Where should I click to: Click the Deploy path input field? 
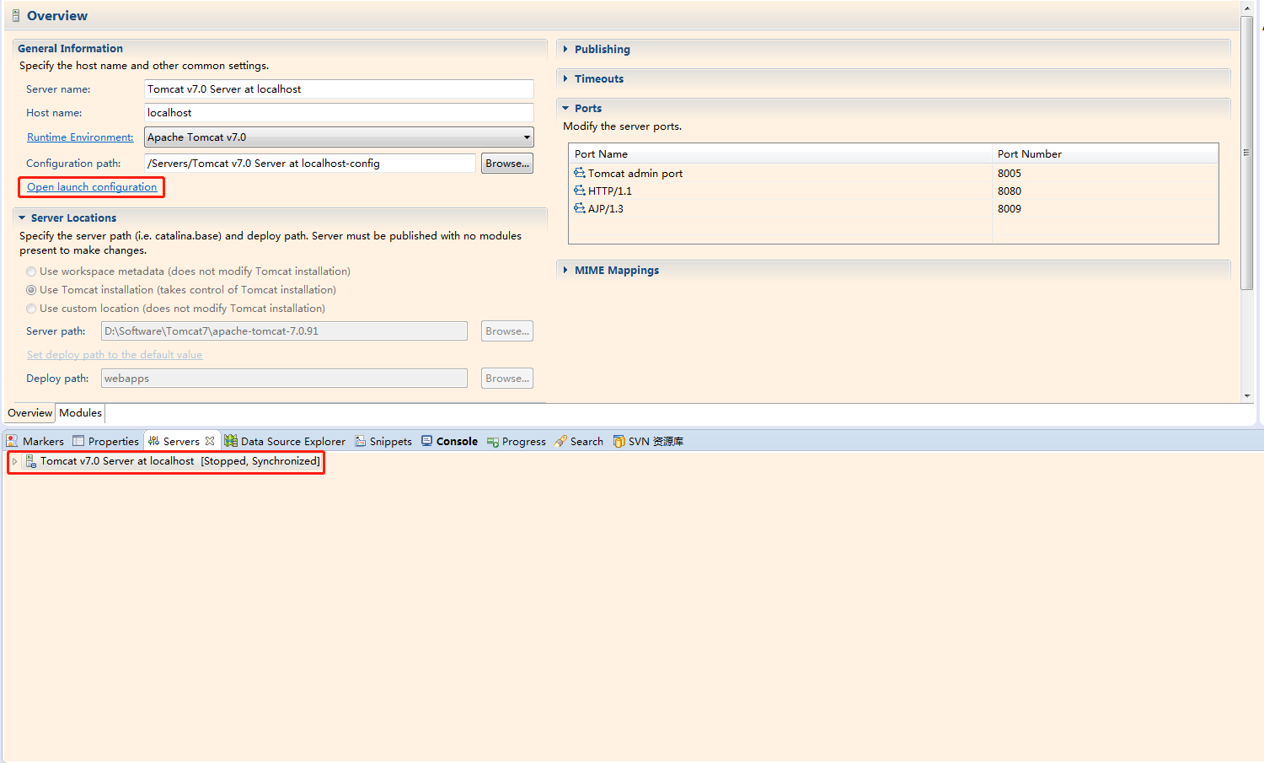tap(284, 379)
